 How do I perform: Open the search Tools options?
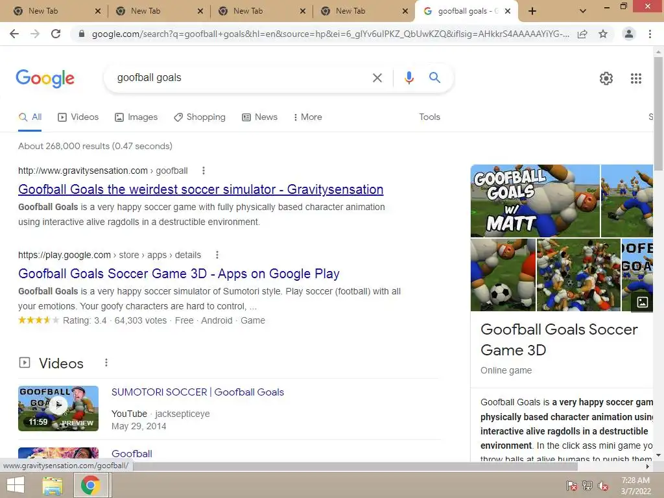429,117
